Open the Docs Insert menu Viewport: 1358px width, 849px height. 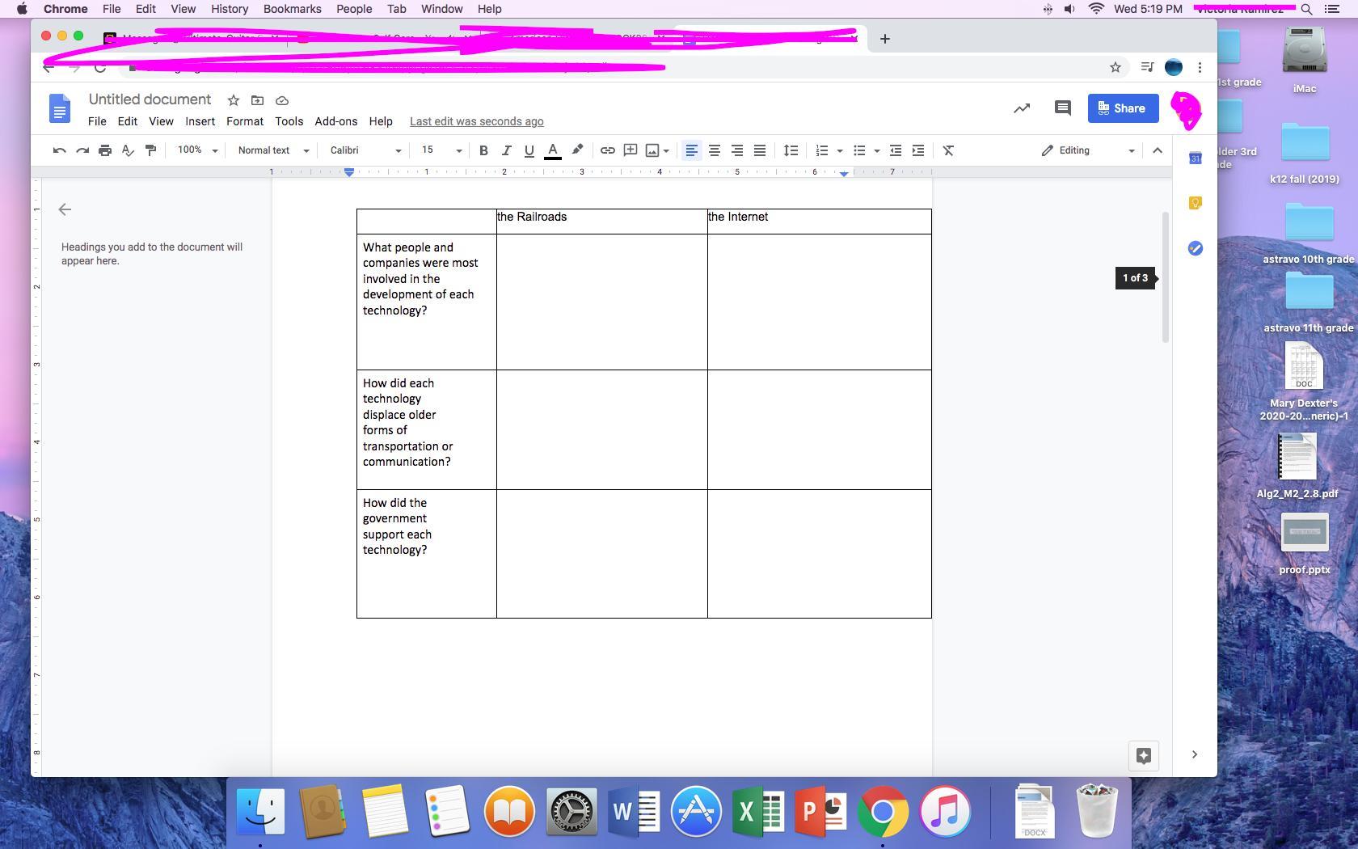pos(200,121)
